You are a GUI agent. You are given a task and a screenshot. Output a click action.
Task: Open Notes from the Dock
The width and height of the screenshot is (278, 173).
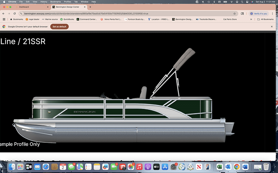pyautogui.click(x=97, y=167)
